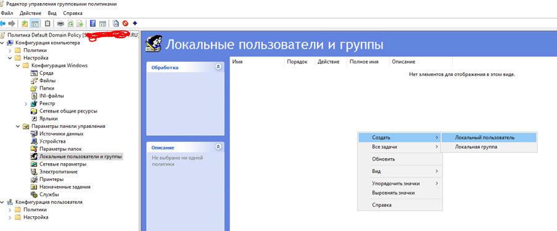Click the Принтеры tree icon
The width and height of the screenshot is (557, 231).
[34, 179]
